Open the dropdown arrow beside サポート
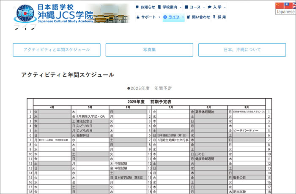This screenshot has width=296, height=194. tap(159, 17)
